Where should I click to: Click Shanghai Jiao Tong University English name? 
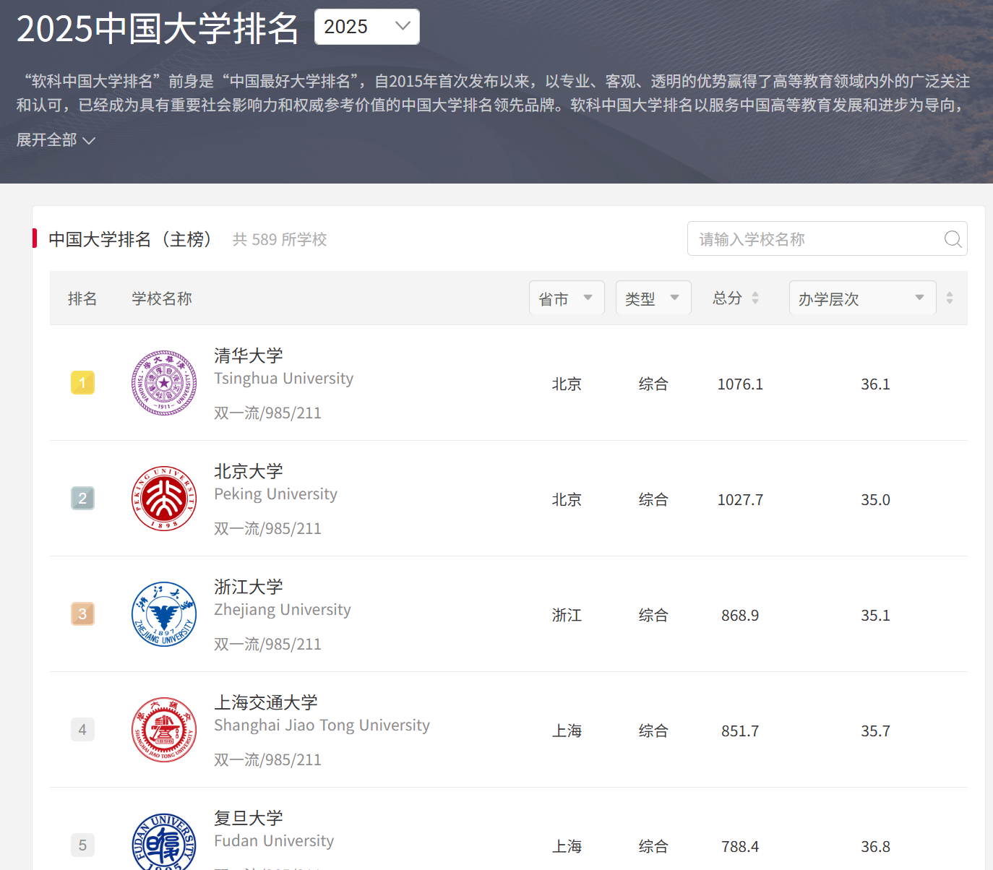tap(322, 725)
